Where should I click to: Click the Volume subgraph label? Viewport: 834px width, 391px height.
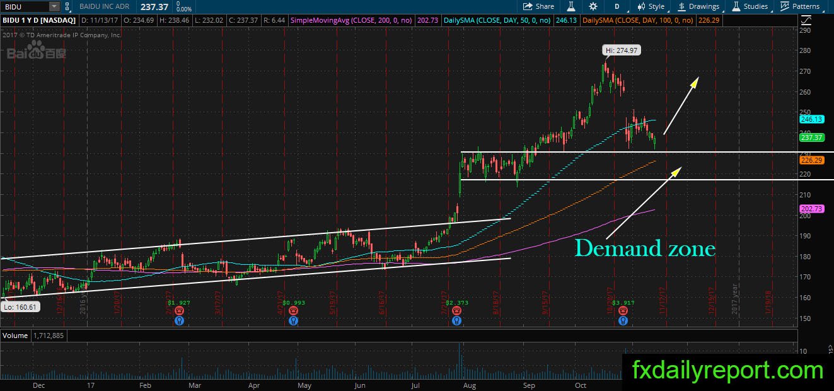(14, 336)
